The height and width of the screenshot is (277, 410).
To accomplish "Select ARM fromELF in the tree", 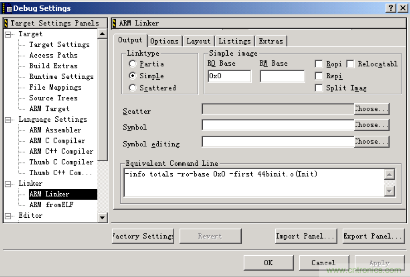I will pyautogui.click(x=51, y=205).
